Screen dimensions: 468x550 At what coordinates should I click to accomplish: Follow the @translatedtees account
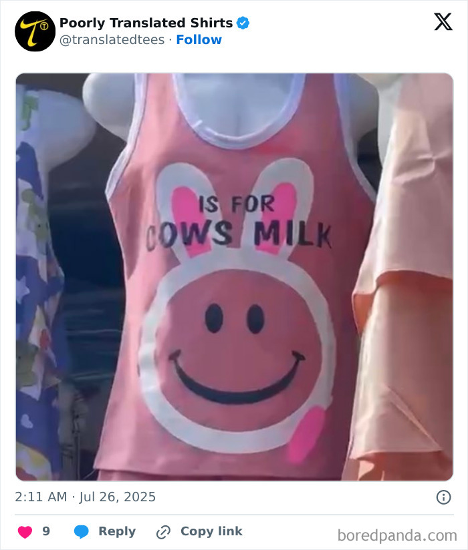pyautogui.click(x=199, y=40)
